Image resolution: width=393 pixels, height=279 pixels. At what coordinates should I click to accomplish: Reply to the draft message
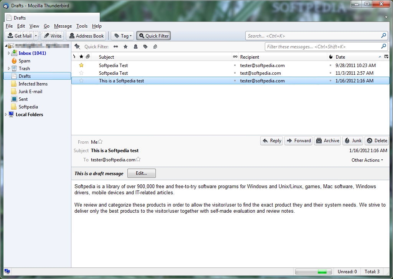click(x=272, y=141)
